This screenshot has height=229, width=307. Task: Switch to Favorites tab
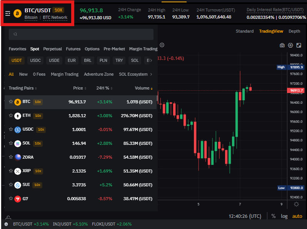(x=17, y=49)
